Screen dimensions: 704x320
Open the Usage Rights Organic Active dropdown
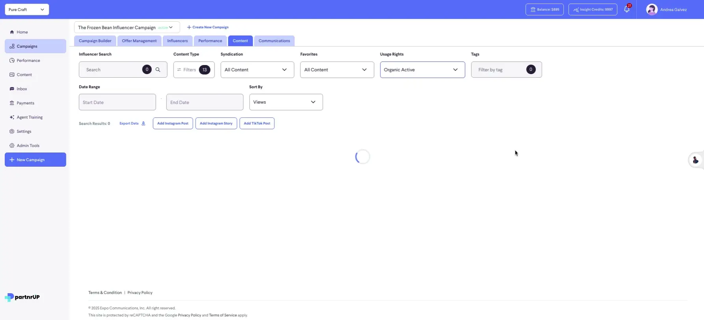(423, 70)
